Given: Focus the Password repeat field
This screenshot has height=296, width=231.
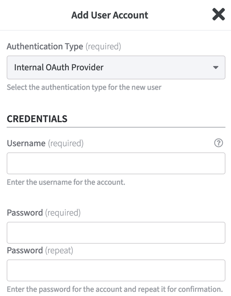Looking at the screenshot, I should (x=116, y=270).
